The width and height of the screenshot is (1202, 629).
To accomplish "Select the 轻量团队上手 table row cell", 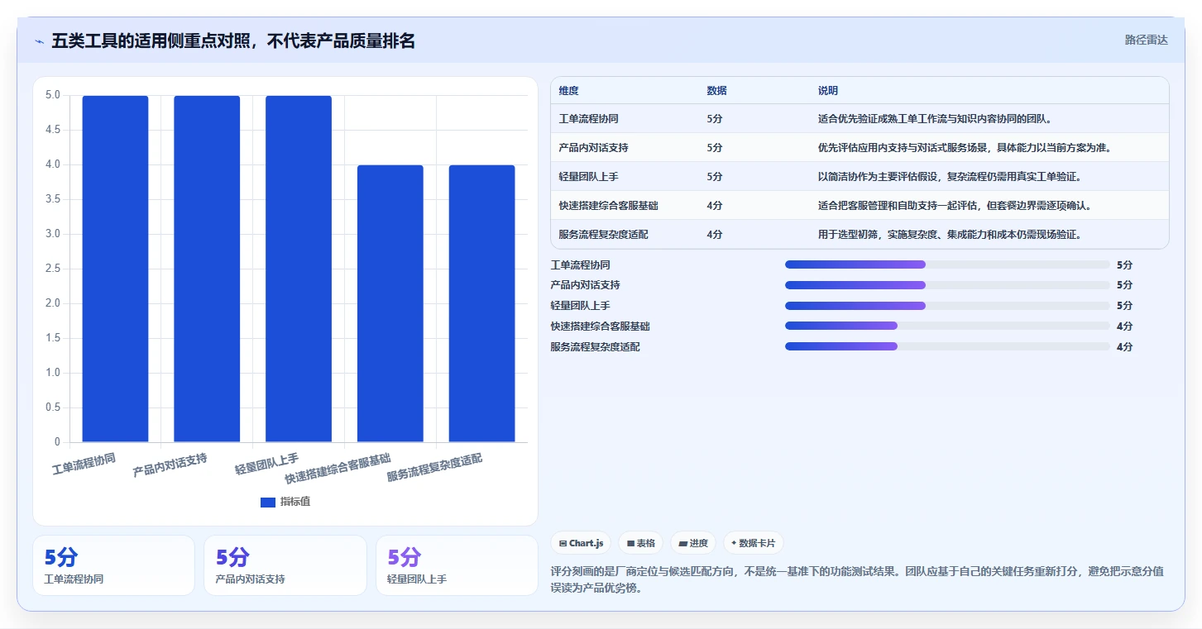I will (589, 177).
